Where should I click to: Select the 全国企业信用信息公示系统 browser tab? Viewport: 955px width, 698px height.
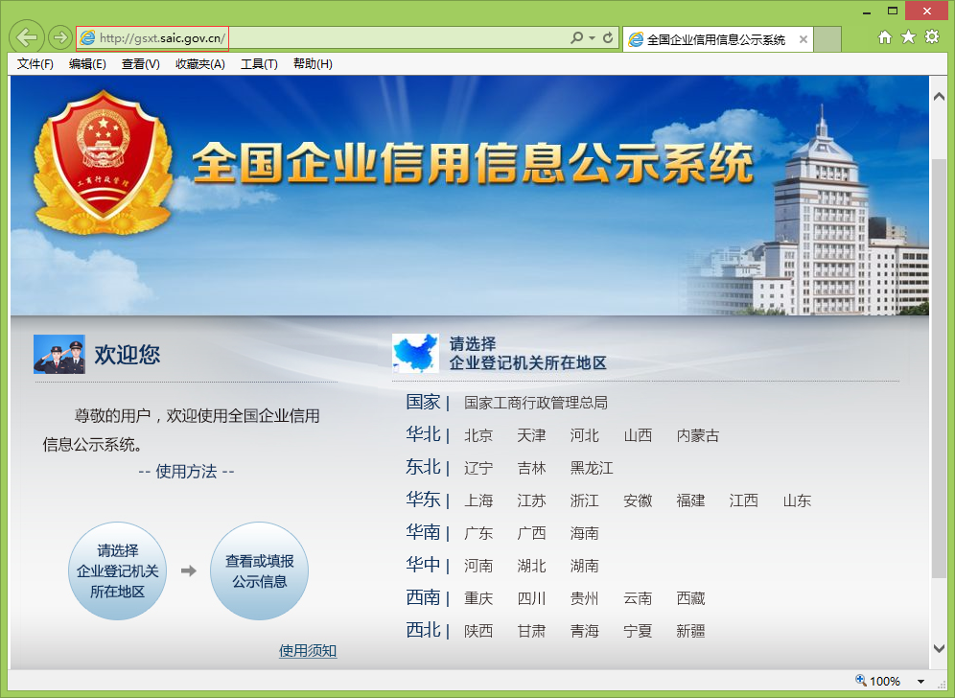[717, 39]
